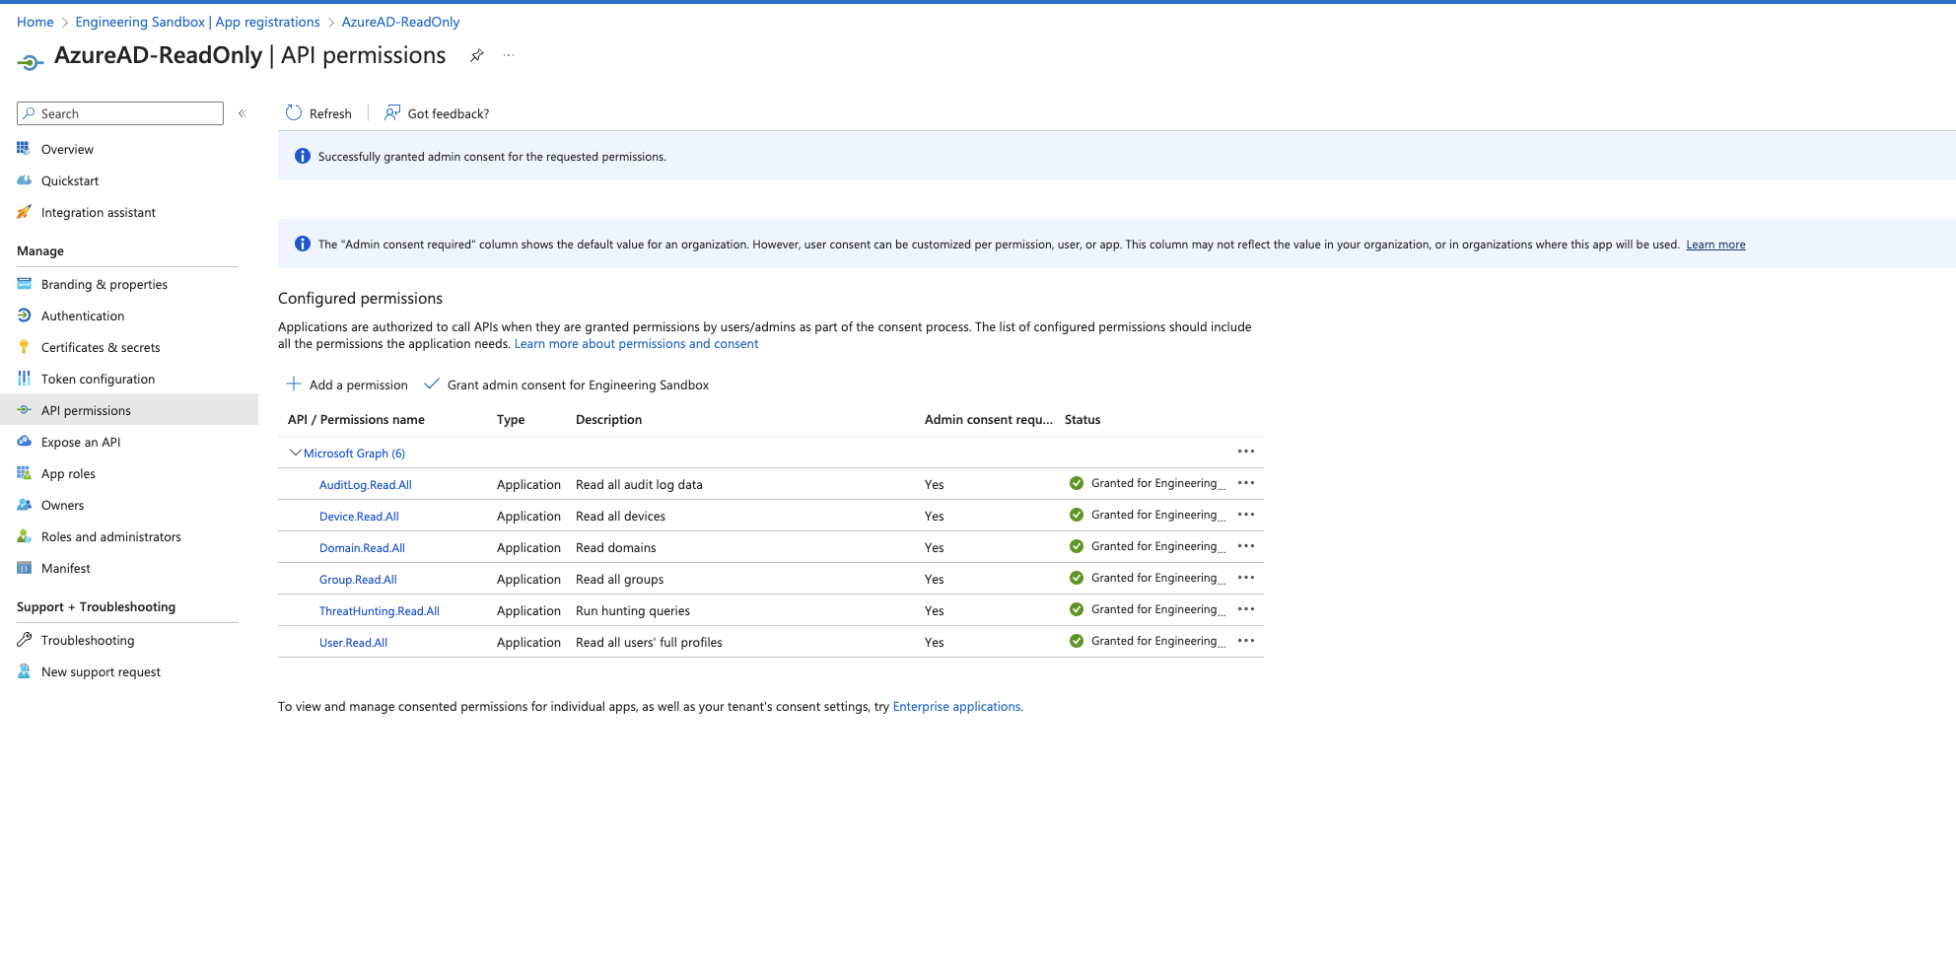Grant admin consent for Engineering Sandbox
The image size is (1956, 980).
pos(567,385)
